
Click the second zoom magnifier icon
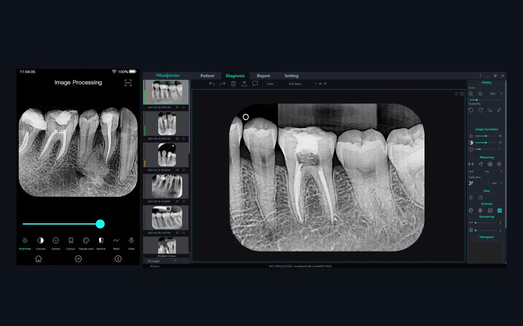click(481, 94)
